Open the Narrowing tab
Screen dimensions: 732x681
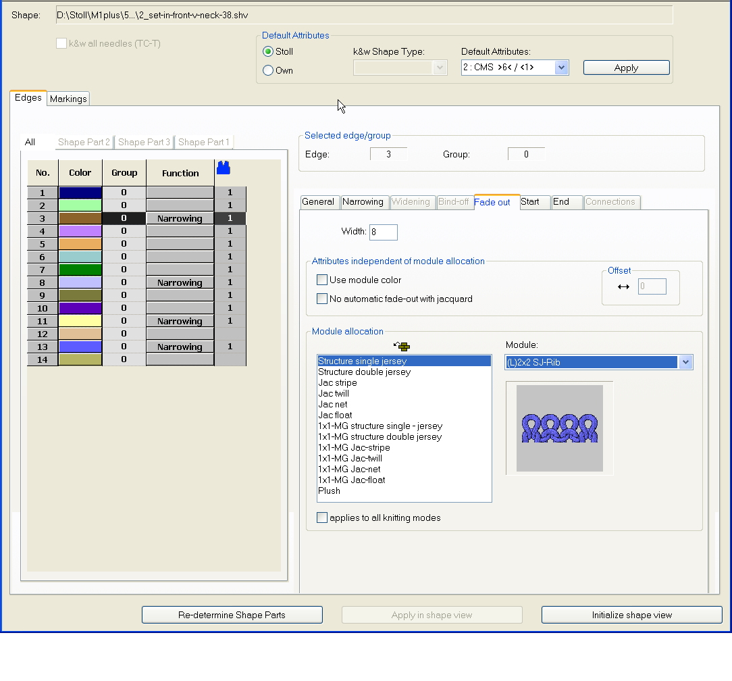click(363, 202)
